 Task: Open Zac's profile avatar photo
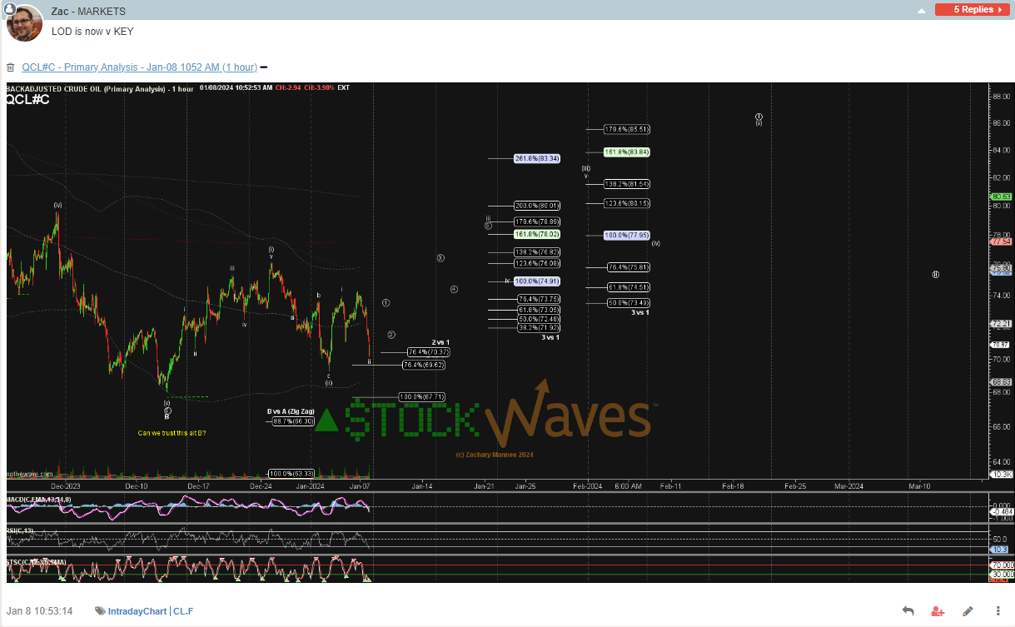24,23
